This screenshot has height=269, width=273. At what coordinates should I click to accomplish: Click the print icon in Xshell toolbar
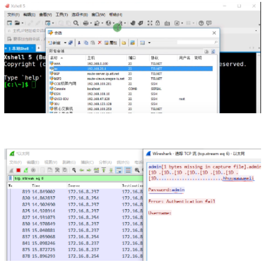(85, 23)
